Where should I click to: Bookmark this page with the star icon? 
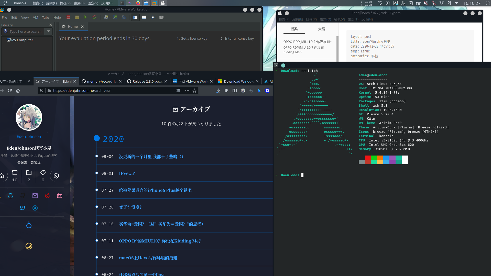click(x=194, y=91)
